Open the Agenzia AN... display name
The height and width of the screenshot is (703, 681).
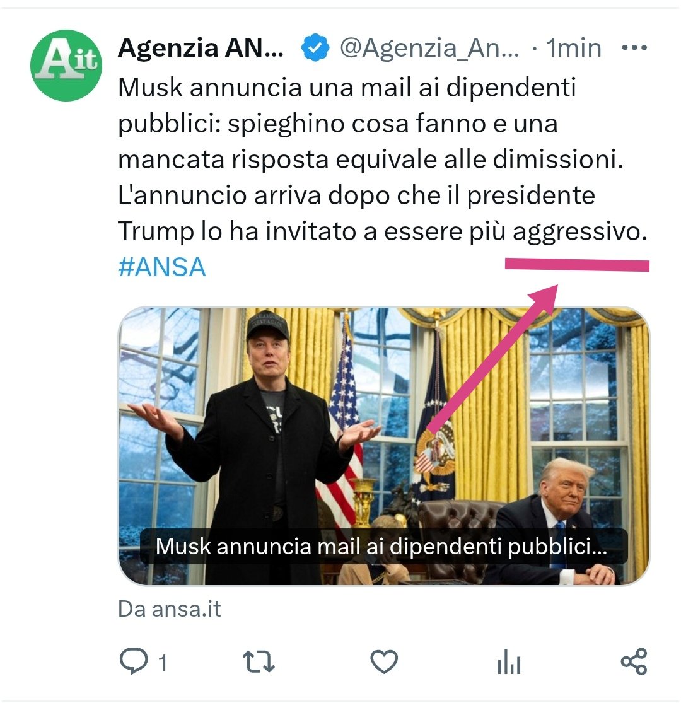[201, 47]
